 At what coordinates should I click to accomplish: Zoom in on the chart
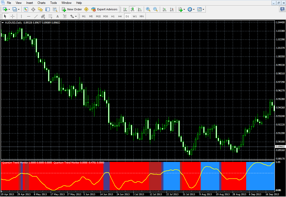click(x=148, y=9)
